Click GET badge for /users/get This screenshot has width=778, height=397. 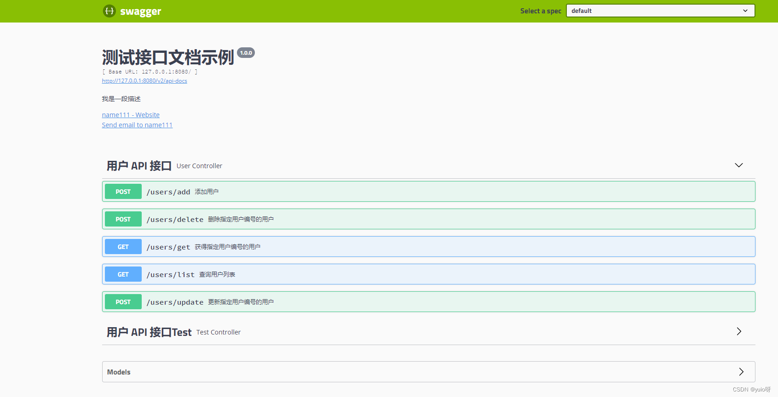click(123, 247)
